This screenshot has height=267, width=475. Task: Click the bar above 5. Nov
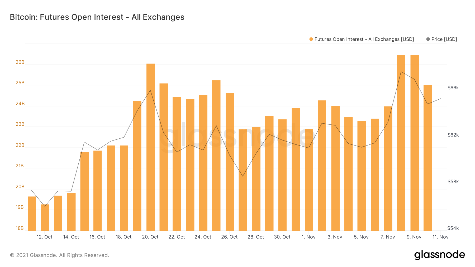tap(362, 176)
